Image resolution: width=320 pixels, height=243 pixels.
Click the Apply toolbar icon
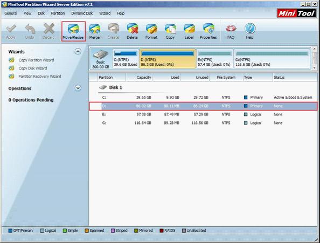pyautogui.click(x=11, y=29)
